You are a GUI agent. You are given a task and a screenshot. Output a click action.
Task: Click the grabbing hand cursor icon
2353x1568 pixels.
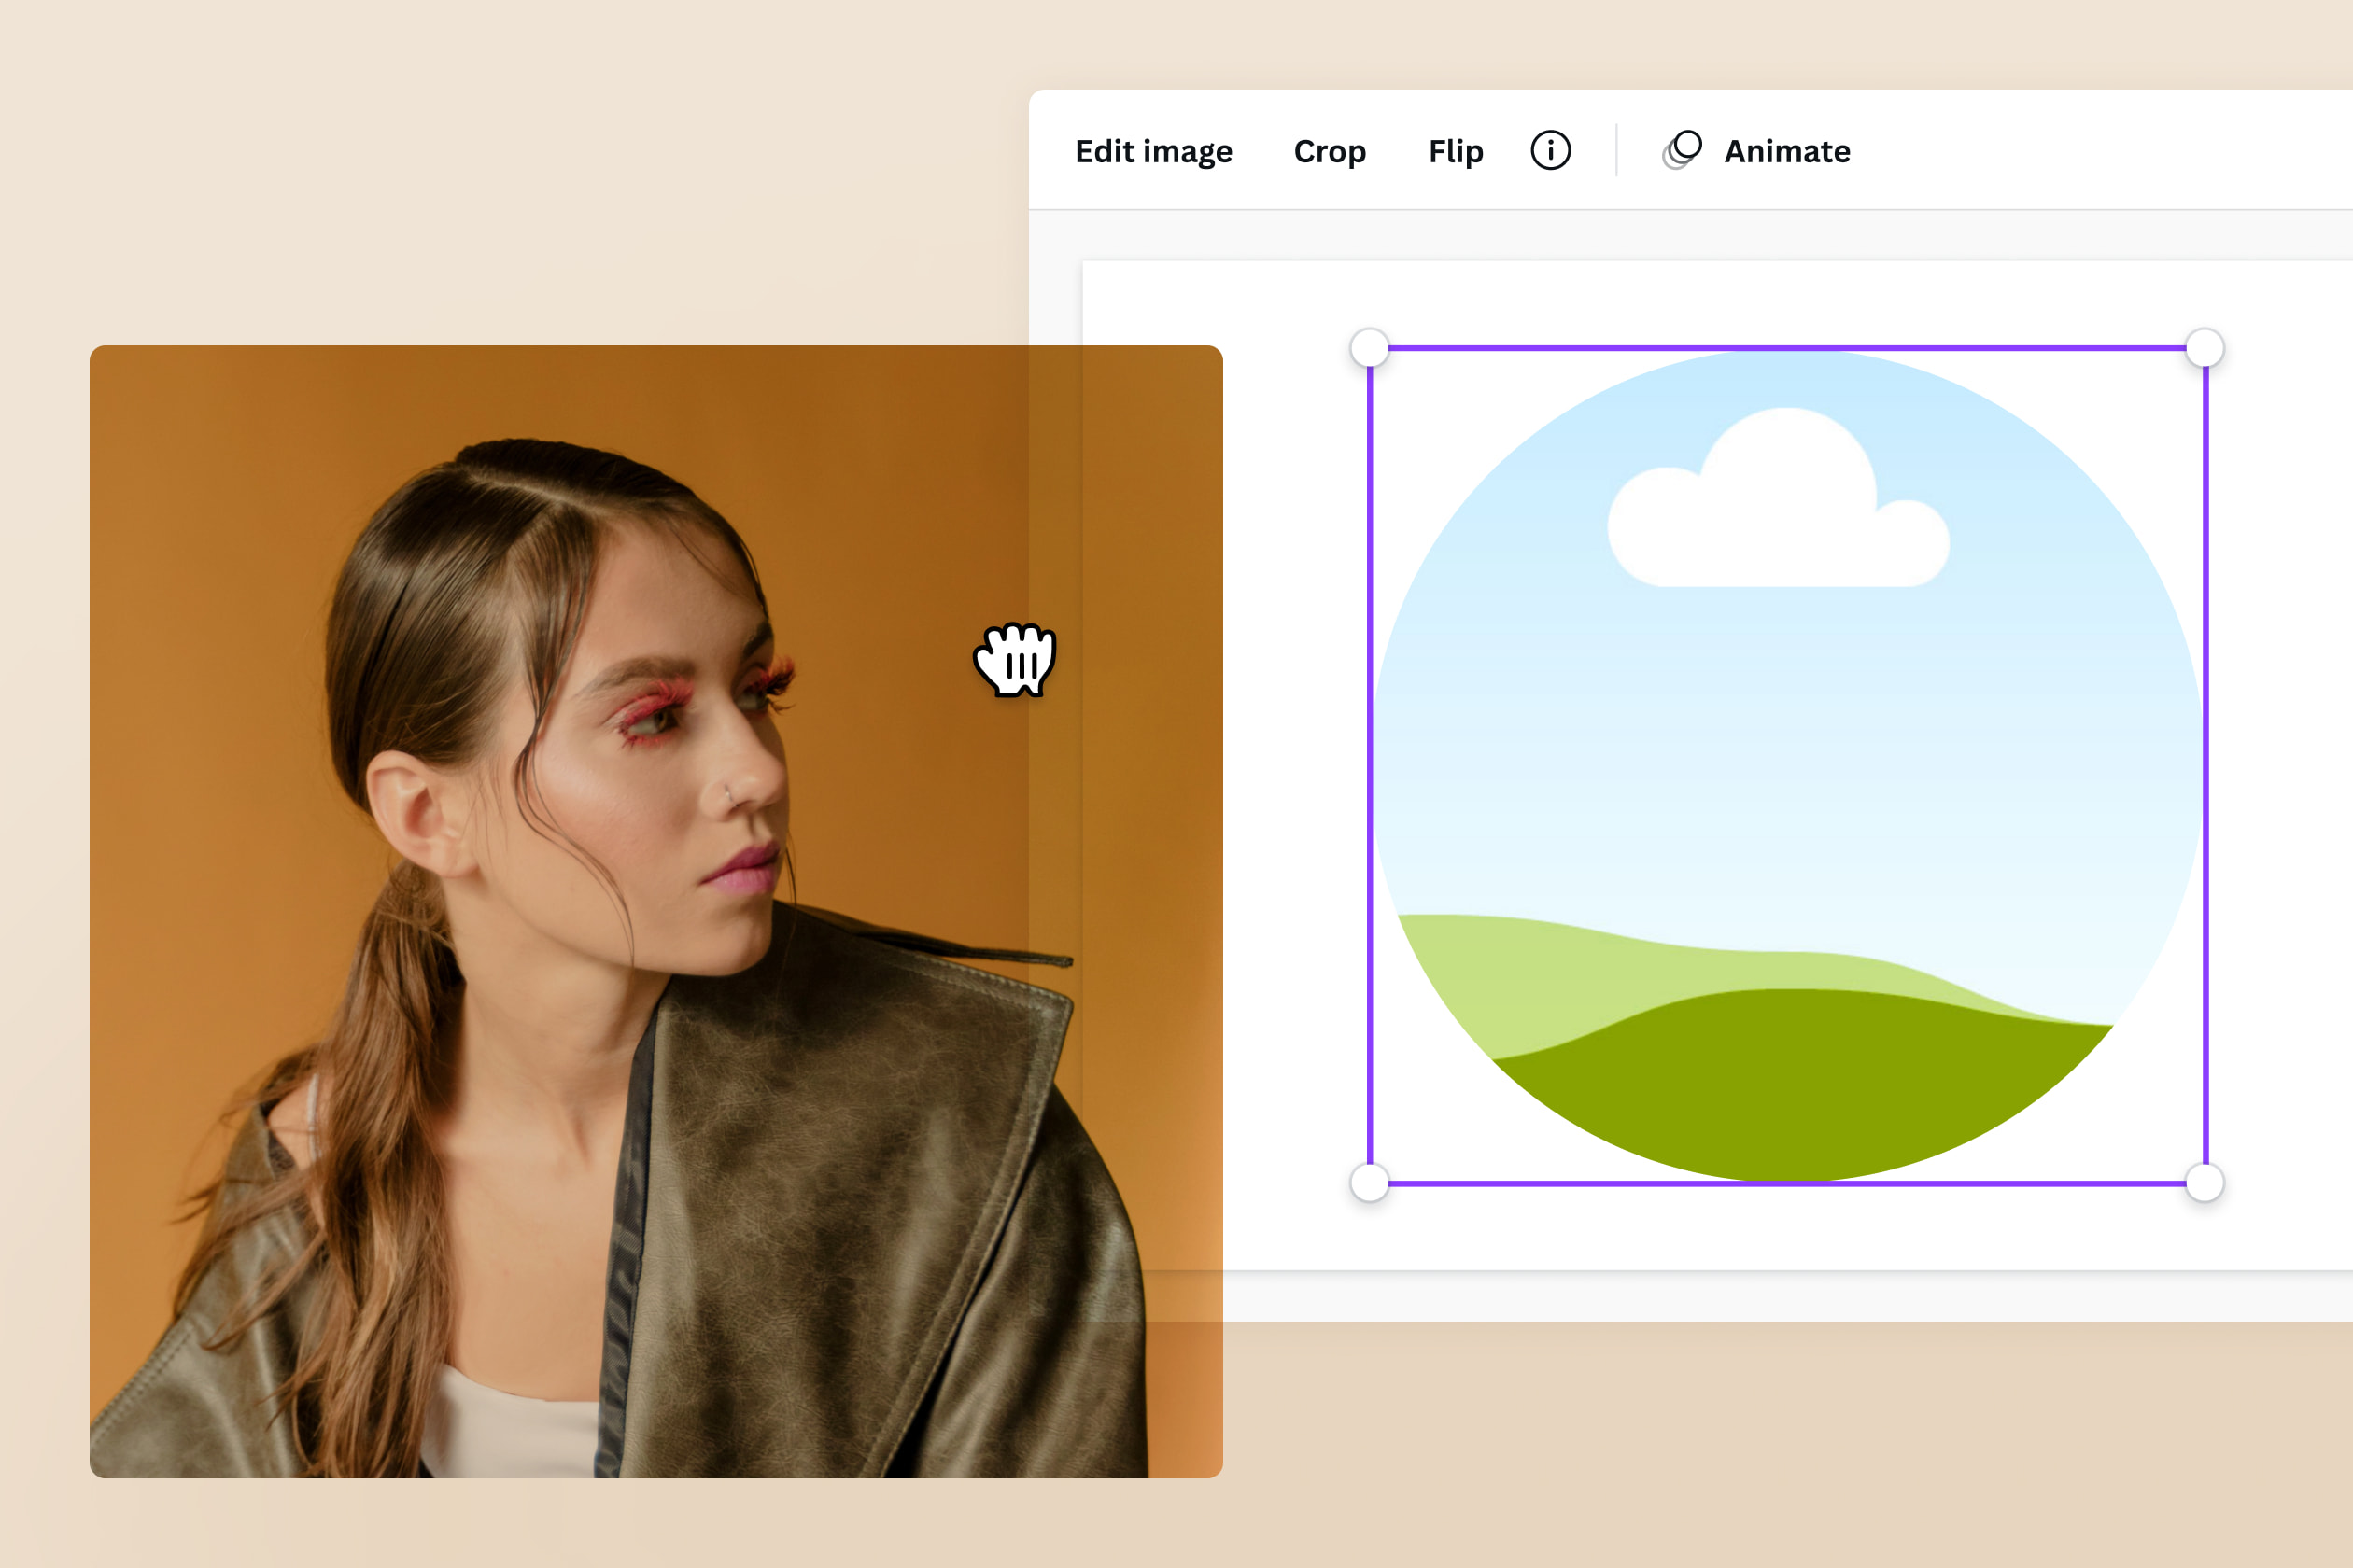[x=1014, y=660]
